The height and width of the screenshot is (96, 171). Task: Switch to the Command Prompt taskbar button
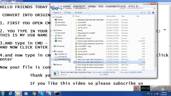tap(57, 94)
